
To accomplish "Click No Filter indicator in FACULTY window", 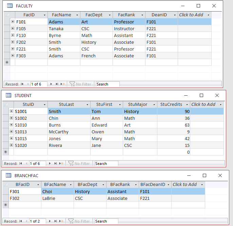I will (x=80, y=84).
